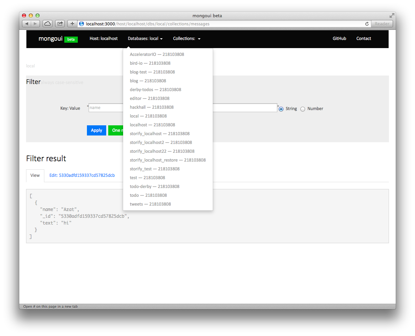Select the tweets database in the list

pyautogui.click(x=150, y=204)
